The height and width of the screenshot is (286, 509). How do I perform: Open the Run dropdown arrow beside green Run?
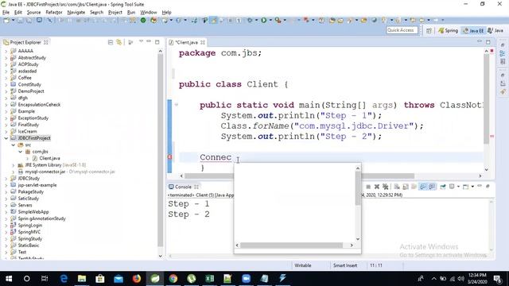270,20
